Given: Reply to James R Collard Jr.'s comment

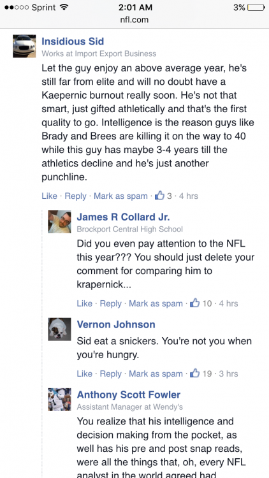Looking at the screenshot, I should (x=111, y=303).
